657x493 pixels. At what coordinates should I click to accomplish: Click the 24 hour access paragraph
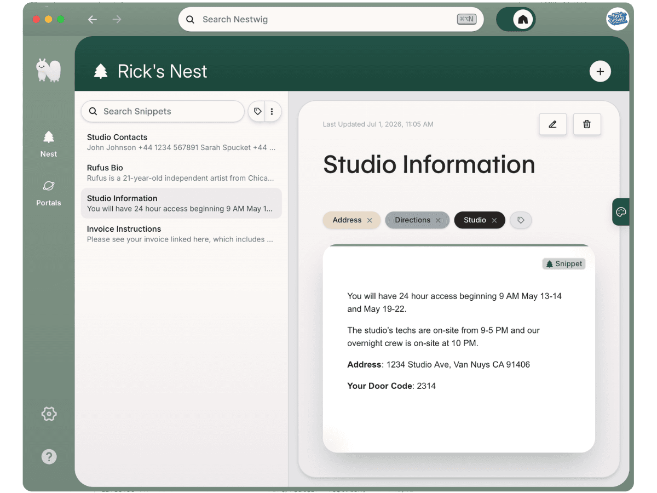coord(454,302)
